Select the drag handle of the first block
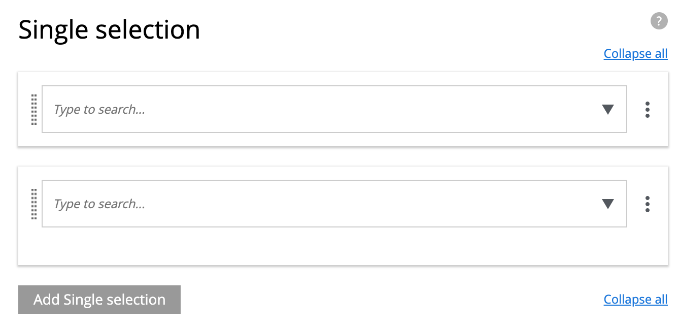The width and height of the screenshot is (679, 328). point(33,110)
